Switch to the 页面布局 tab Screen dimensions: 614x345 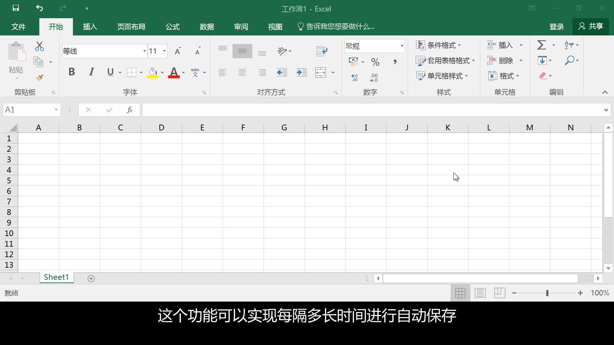pos(131,27)
